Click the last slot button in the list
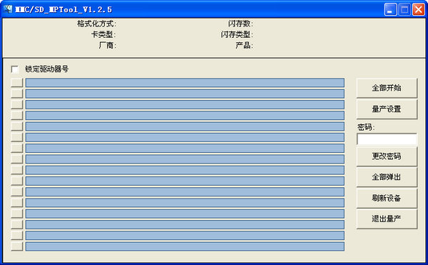Image resolution: width=428 pixels, height=265 pixels. pos(17,246)
